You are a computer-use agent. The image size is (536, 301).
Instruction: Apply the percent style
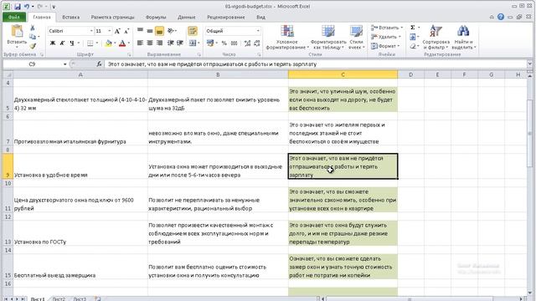(224, 43)
